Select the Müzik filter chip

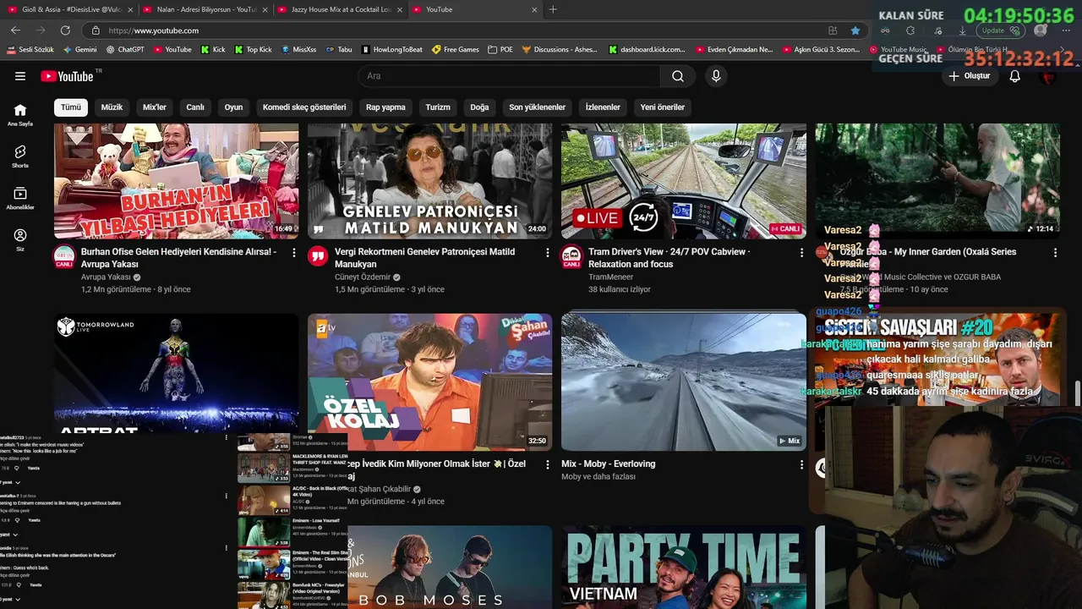[112, 107]
